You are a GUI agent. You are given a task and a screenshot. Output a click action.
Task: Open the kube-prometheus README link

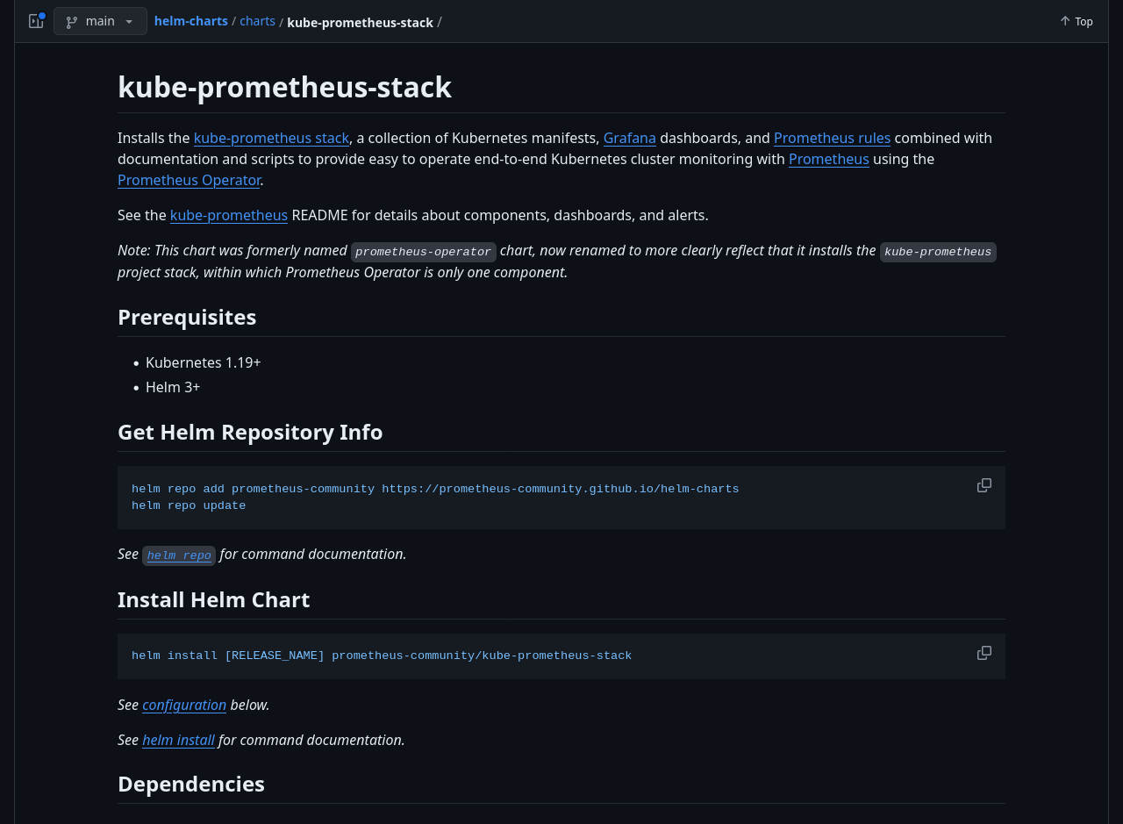229,215
